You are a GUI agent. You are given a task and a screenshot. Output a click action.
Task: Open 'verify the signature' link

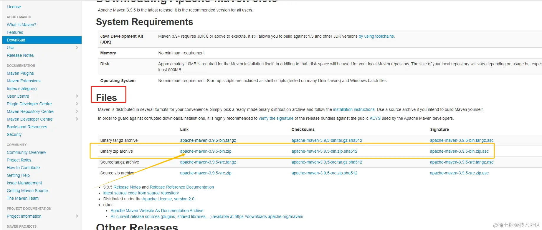click(x=276, y=118)
